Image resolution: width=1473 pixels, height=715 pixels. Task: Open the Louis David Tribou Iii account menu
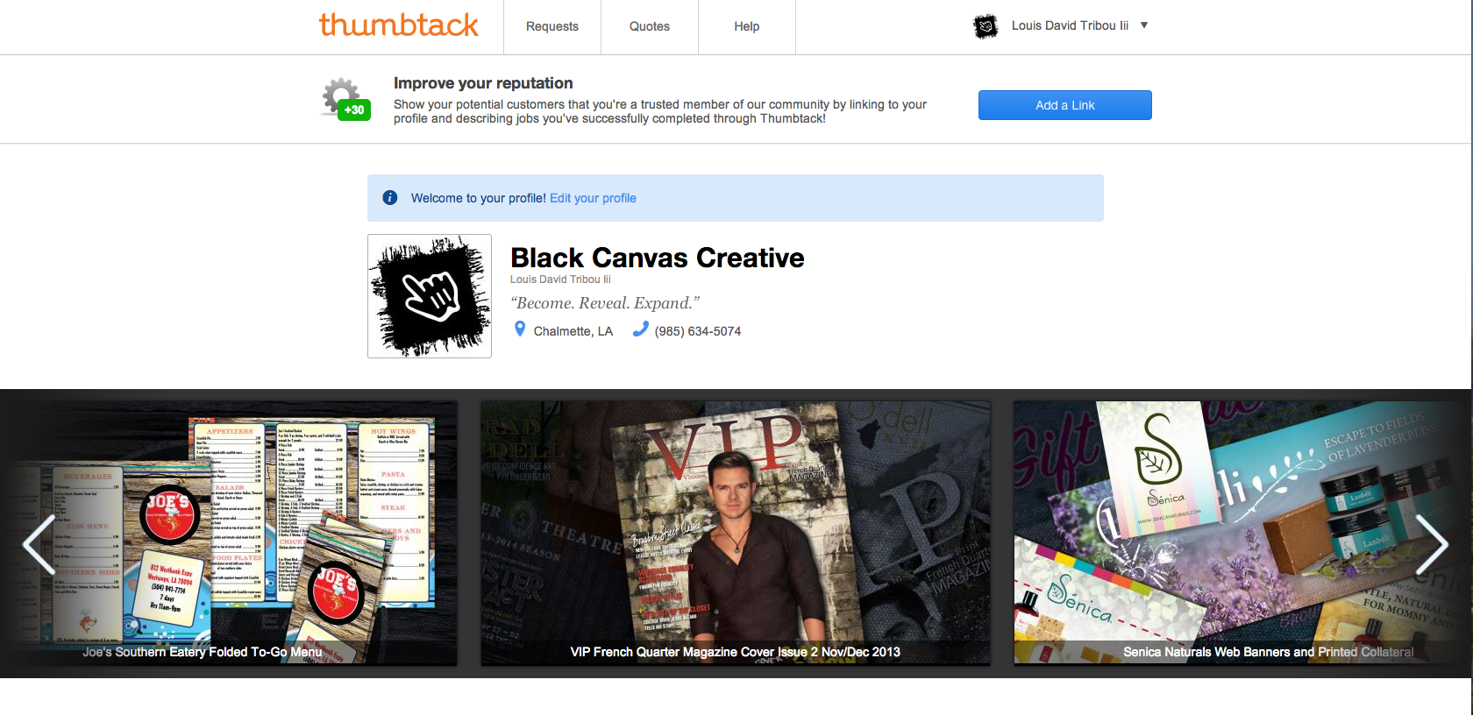point(1070,25)
